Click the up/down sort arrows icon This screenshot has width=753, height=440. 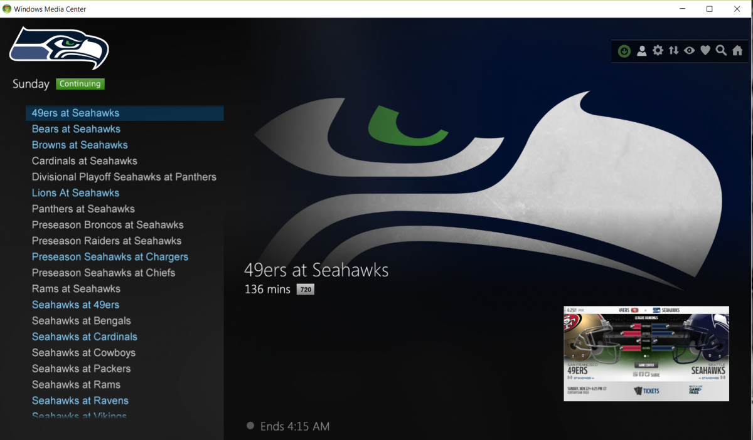coord(673,51)
